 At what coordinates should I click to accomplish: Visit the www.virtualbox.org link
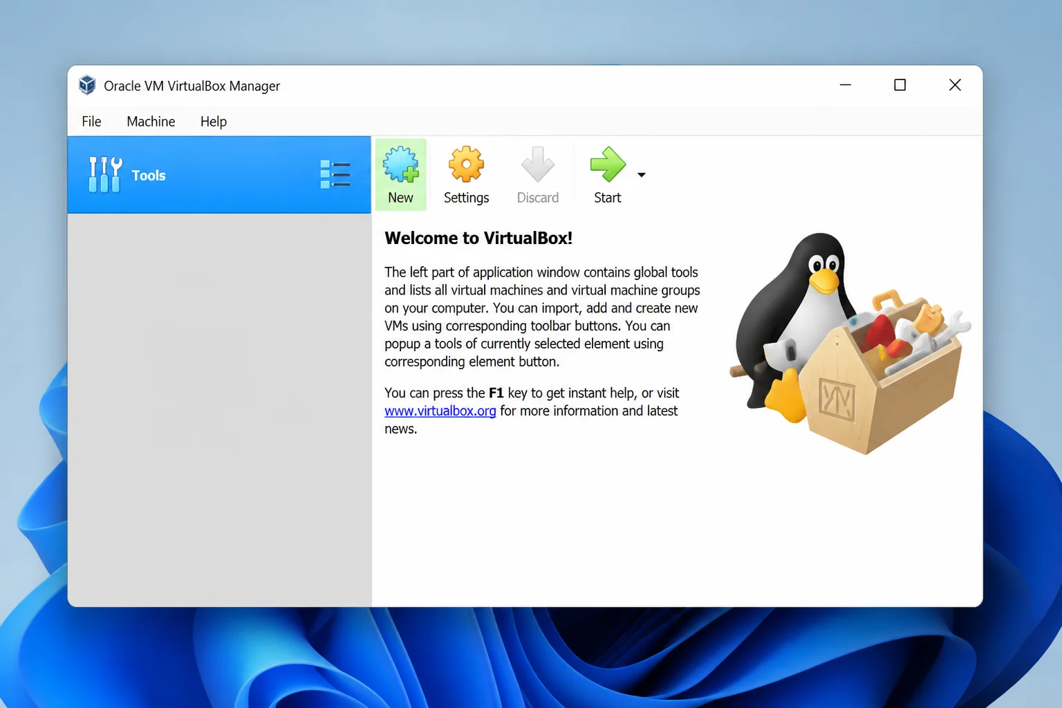pos(440,411)
